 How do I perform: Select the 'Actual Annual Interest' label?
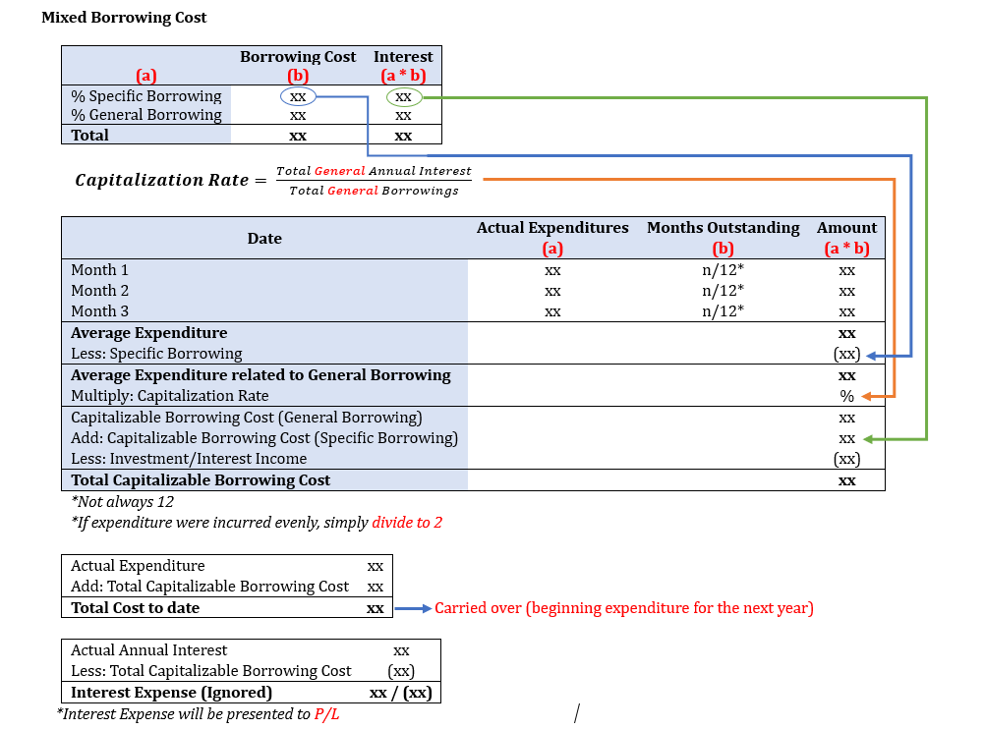(148, 650)
